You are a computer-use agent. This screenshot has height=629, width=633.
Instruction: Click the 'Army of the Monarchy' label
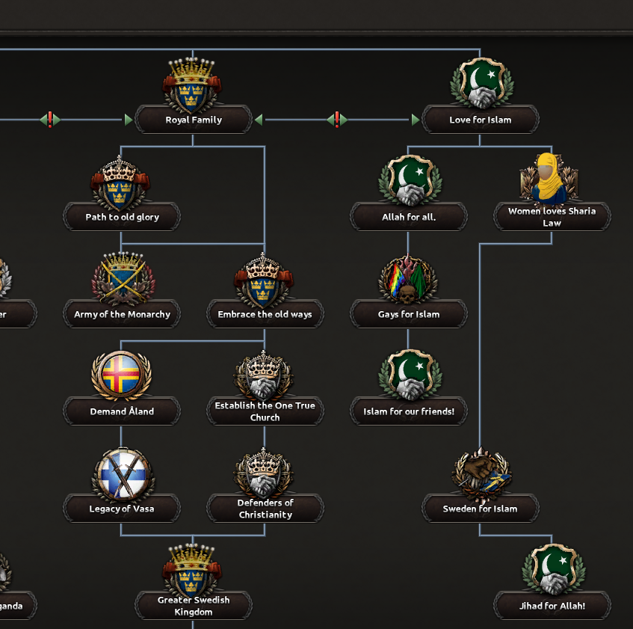pyautogui.click(x=122, y=314)
